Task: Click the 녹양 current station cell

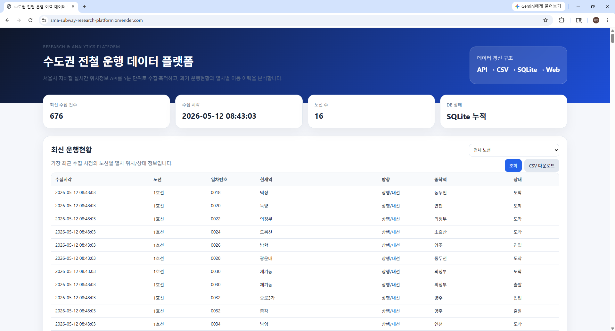Action: coord(264,206)
